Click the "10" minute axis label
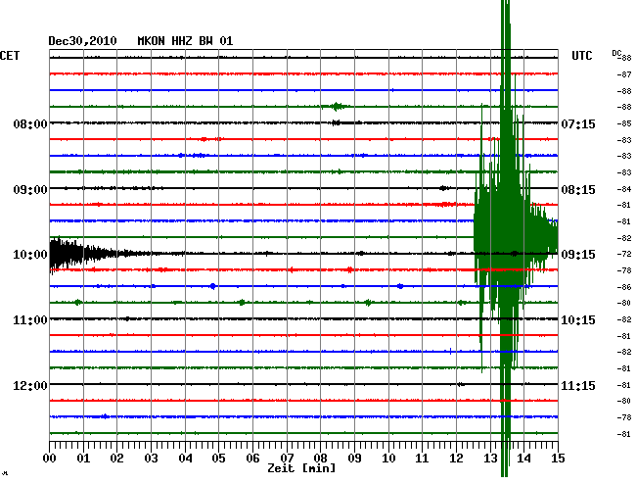Image resolution: width=636 pixels, height=484 pixels. [x=388, y=459]
